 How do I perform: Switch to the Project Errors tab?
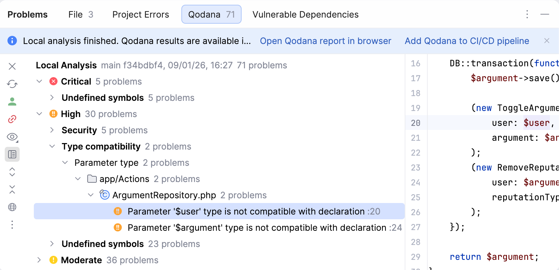click(x=140, y=15)
